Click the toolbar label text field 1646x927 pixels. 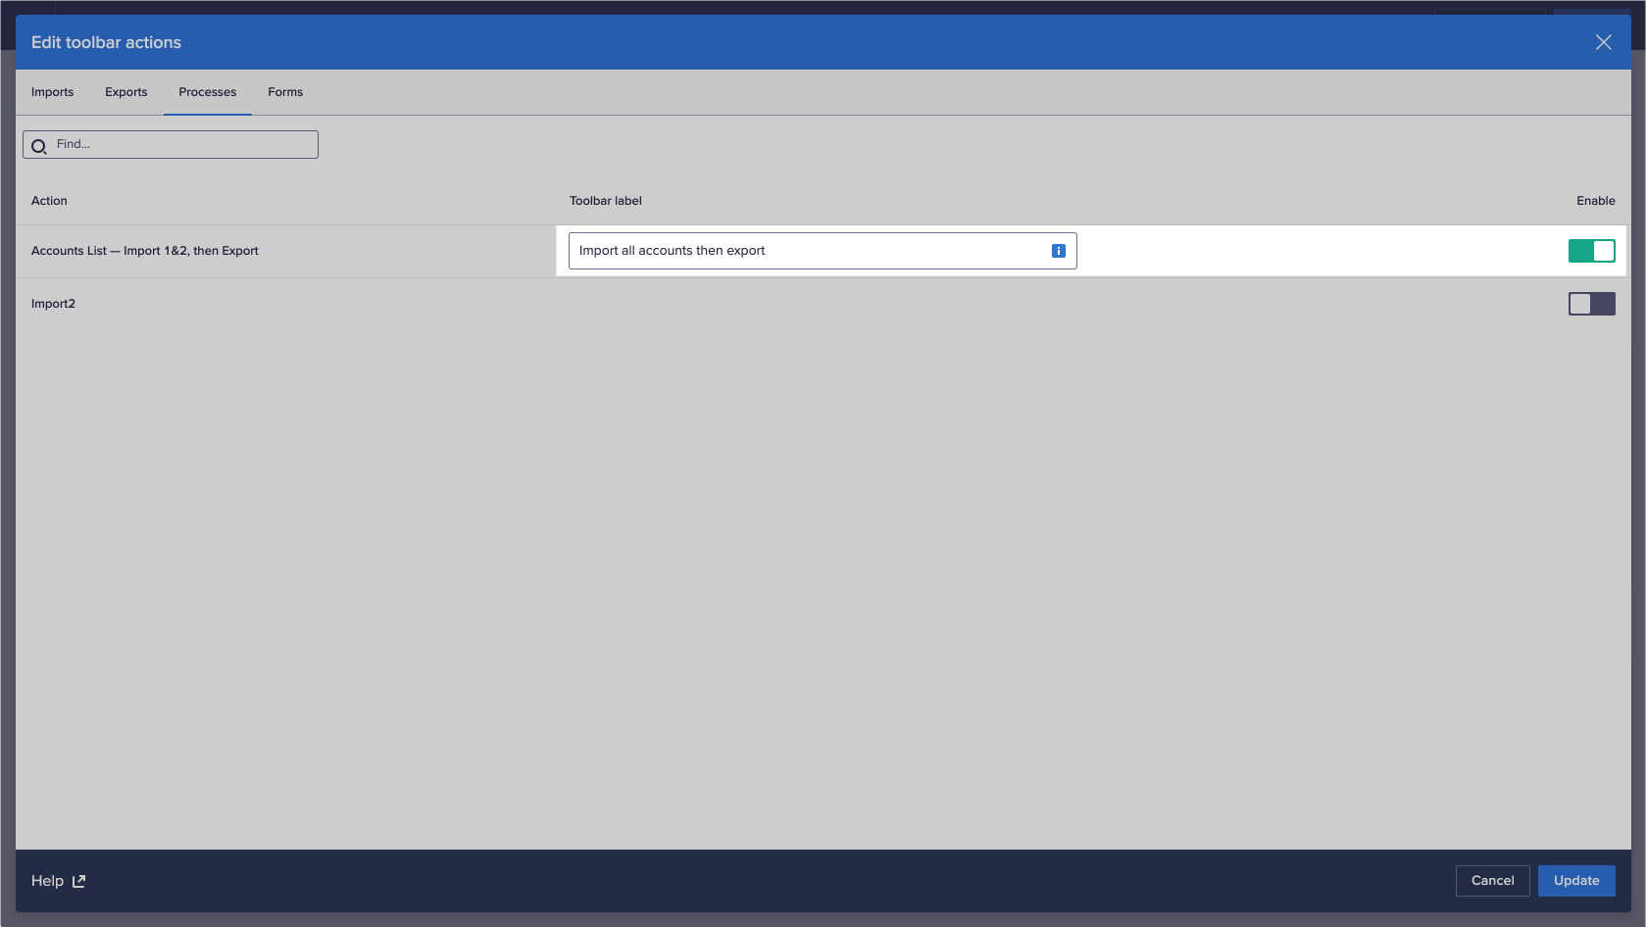point(804,251)
